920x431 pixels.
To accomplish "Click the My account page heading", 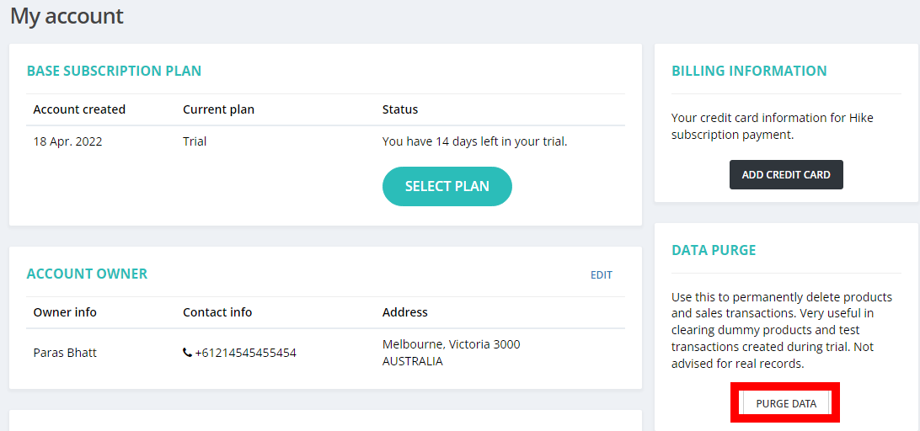I will tap(67, 16).
